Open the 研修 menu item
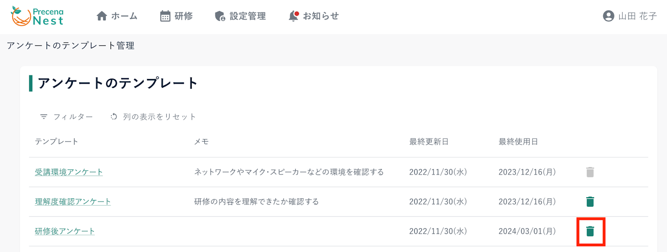Image resolution: width=667 pixels, height=252 pixels. coord(183,16)
